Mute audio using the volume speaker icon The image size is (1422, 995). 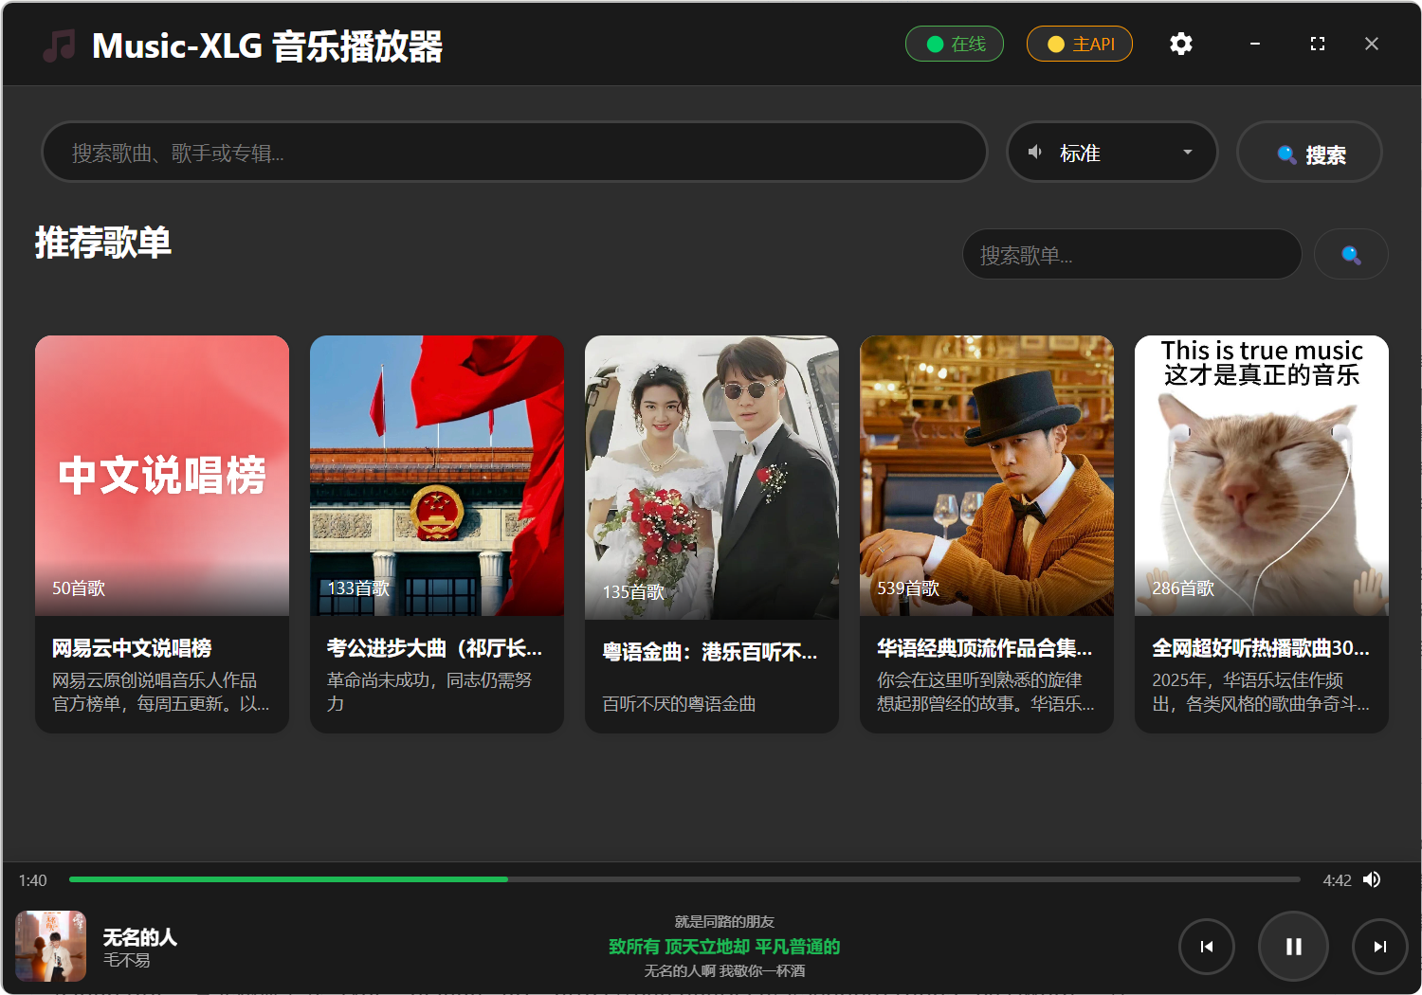click(x=1372, y=879)
